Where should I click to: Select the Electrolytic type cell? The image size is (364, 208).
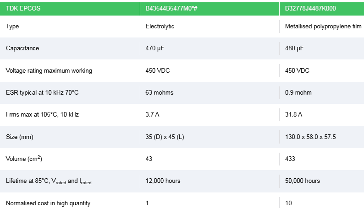[x=160, y=27]
